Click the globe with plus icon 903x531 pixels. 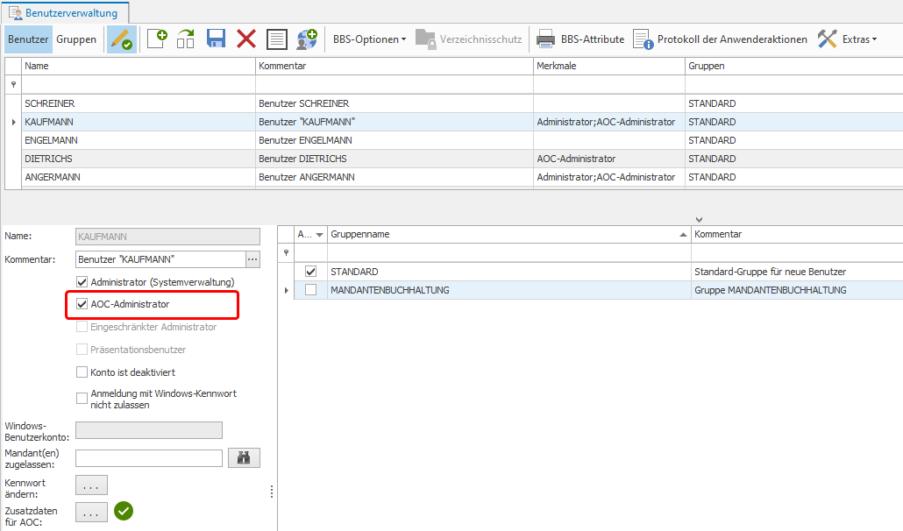point(307,39)
